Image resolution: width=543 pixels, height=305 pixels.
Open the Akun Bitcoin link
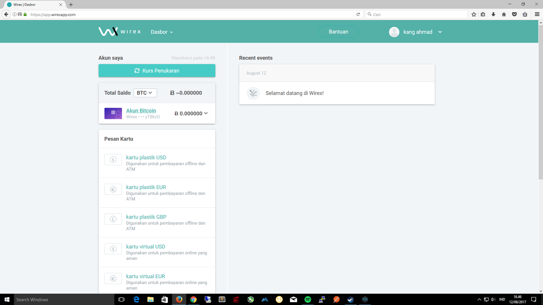click(141, 110)
